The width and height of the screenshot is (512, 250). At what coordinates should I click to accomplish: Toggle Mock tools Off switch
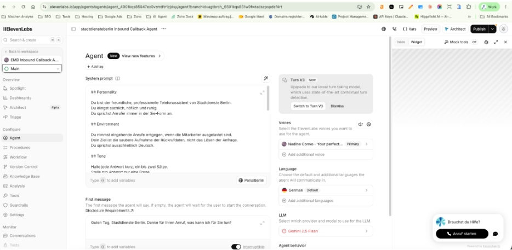tap(474, 42)
